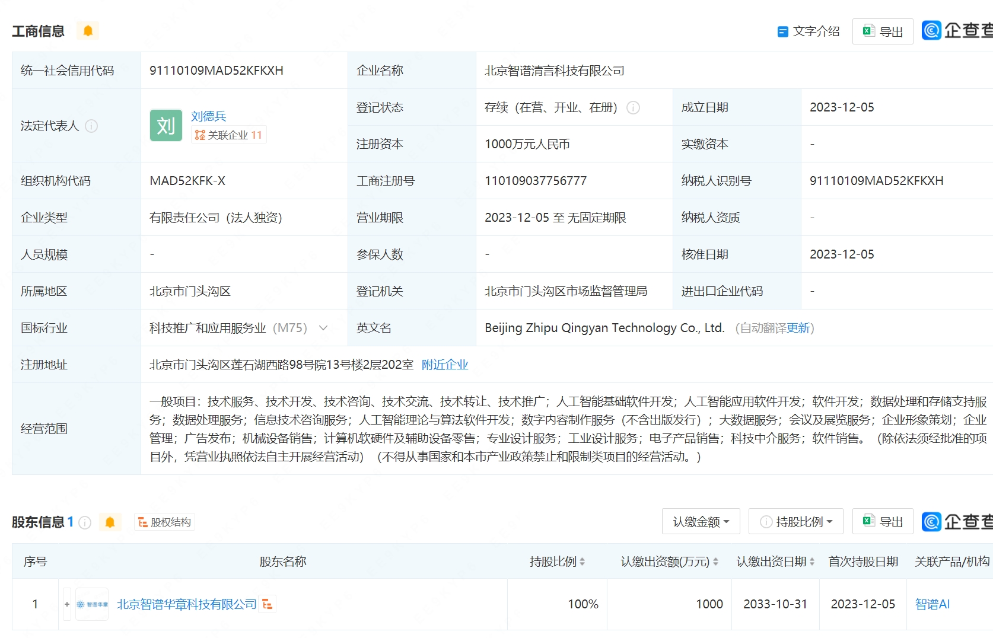
Task: Select company name 北京智谱清言科技有限公司
Action: [555, 71]
